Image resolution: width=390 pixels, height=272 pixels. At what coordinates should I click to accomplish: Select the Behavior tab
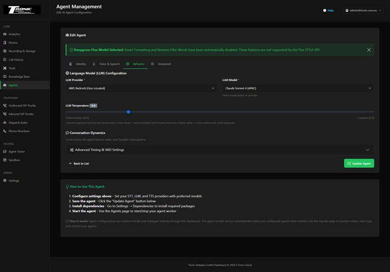pos(136,64)
